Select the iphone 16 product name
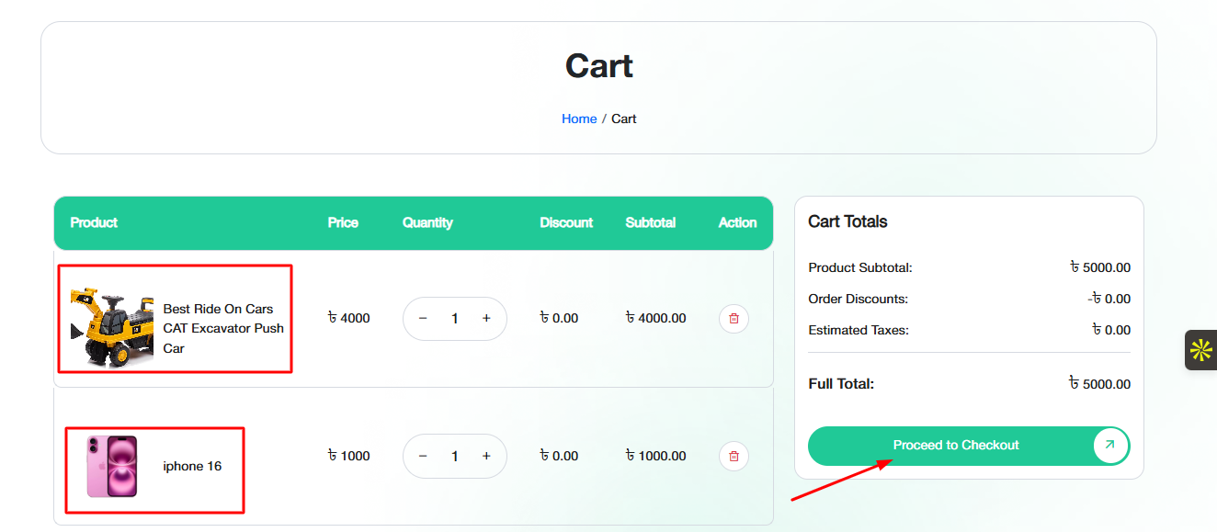1217x532 pixels. tap(192, 466)
